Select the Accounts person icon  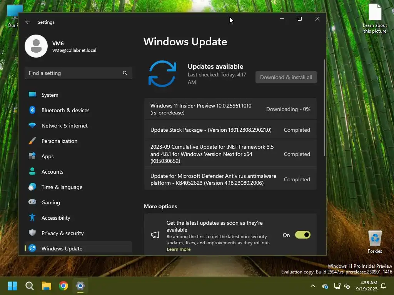32,172
